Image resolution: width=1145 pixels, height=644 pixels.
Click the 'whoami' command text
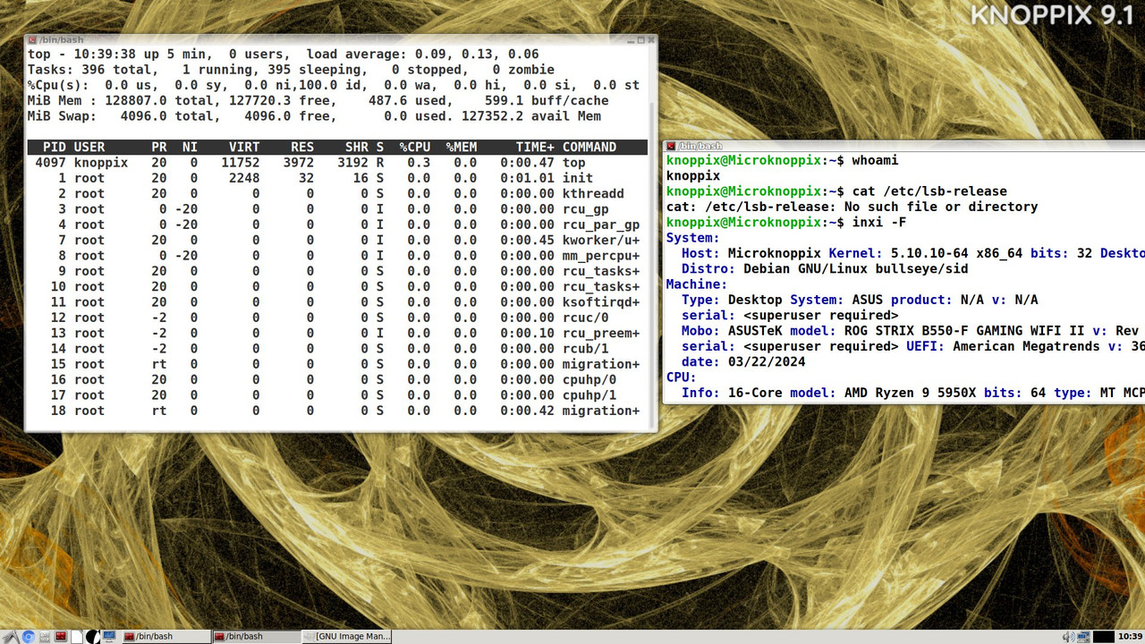pyautogui.click(x=875, y=160)
